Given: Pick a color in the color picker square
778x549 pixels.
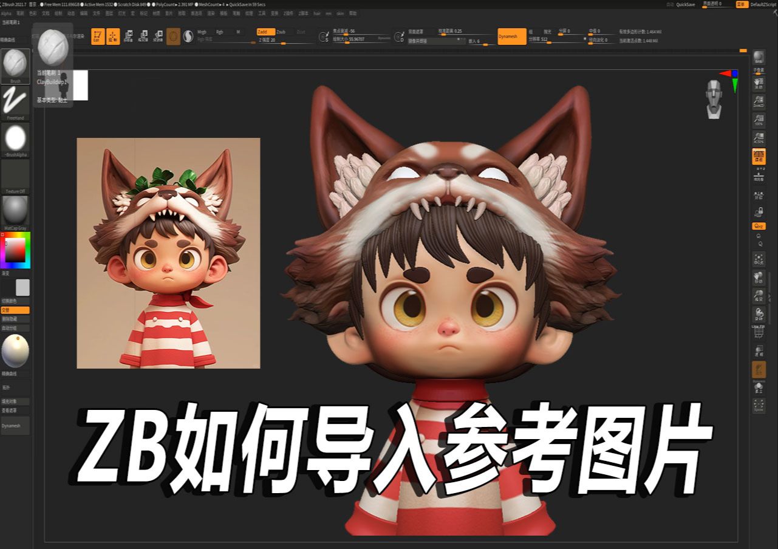Looking at the screenshot, I should (15, 250).
